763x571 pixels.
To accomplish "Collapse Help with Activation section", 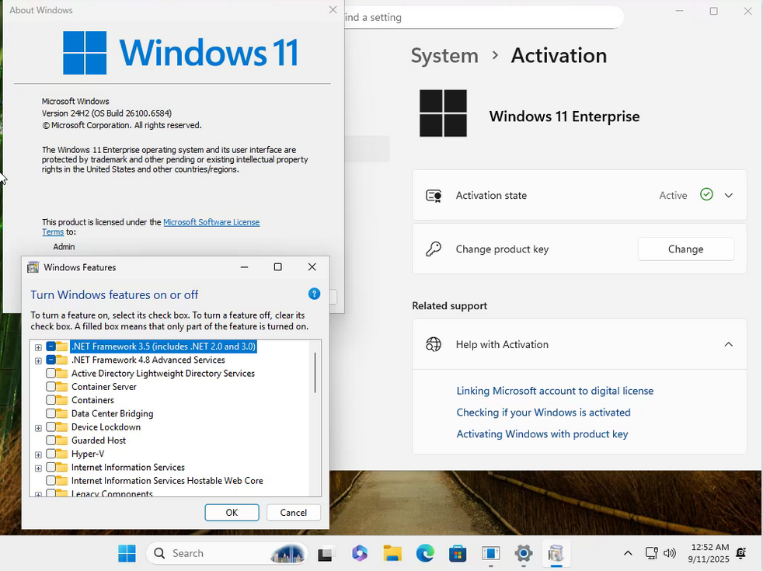I will [729, 344].
